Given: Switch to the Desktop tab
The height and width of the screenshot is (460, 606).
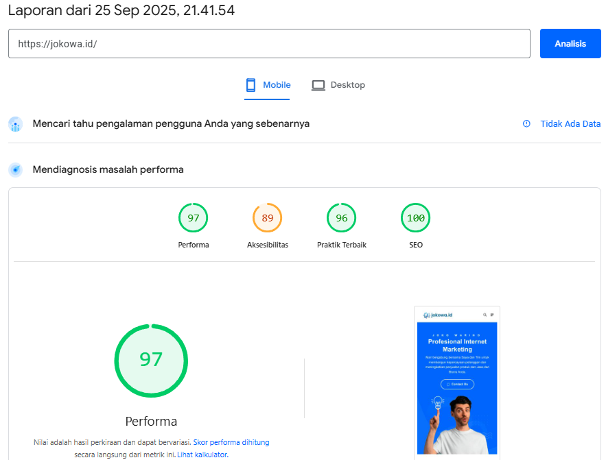Looking at the screenshot, I should click(x=338, y=85).
